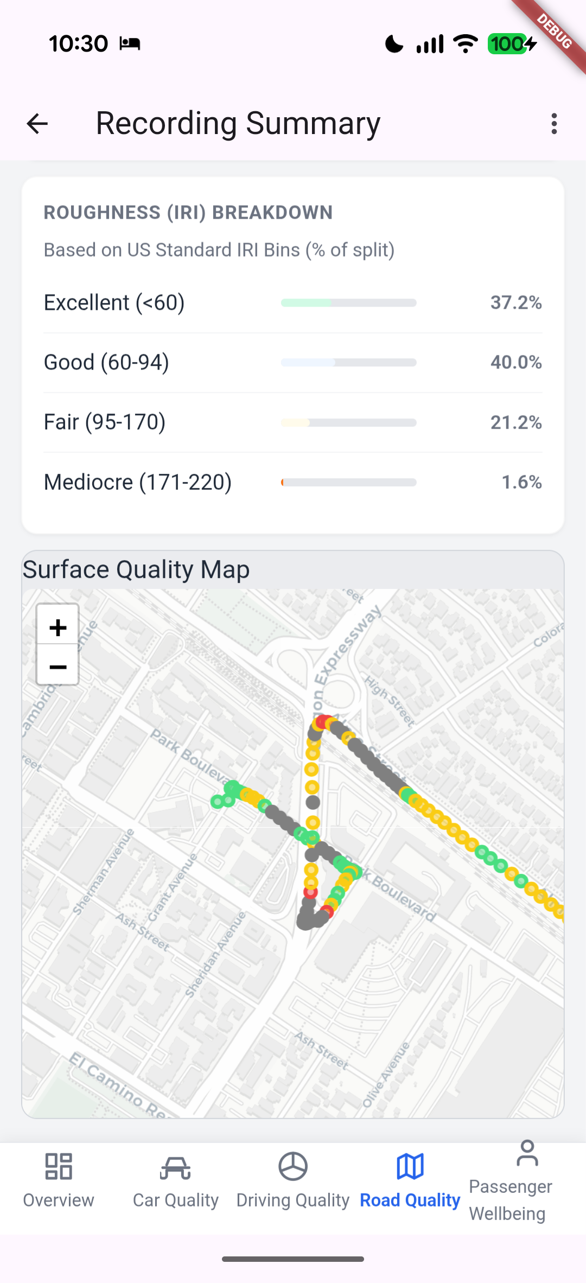Tap the Excellent (<60) progress bar
586x1283 pixels.
[348, 303]
